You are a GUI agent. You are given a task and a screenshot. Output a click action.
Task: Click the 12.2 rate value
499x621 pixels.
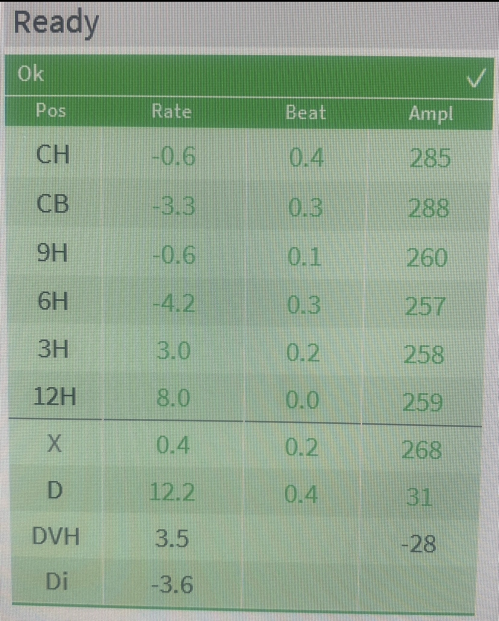click(x=172, y=493)
